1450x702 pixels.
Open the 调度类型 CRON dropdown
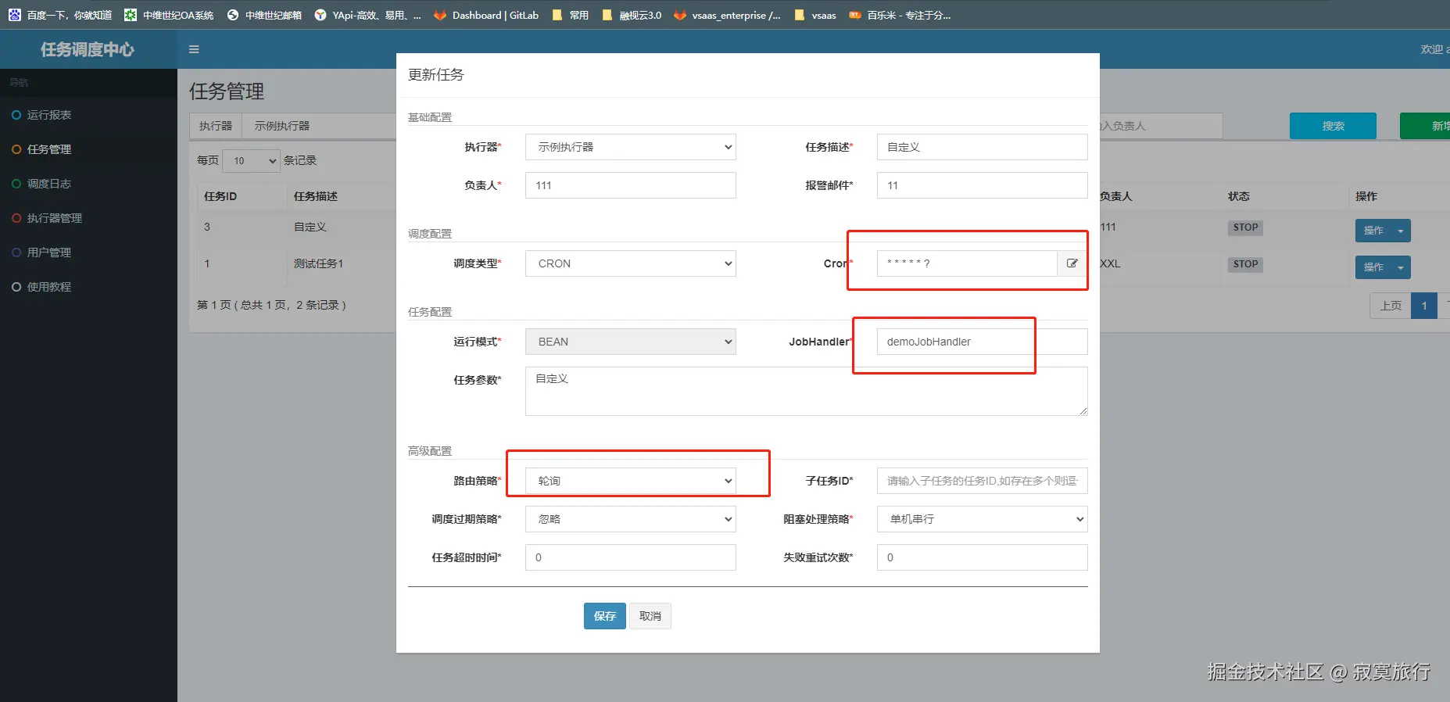coord(630,263)
